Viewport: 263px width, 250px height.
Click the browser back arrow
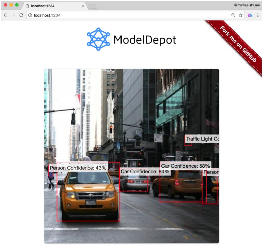pos(5,15)
